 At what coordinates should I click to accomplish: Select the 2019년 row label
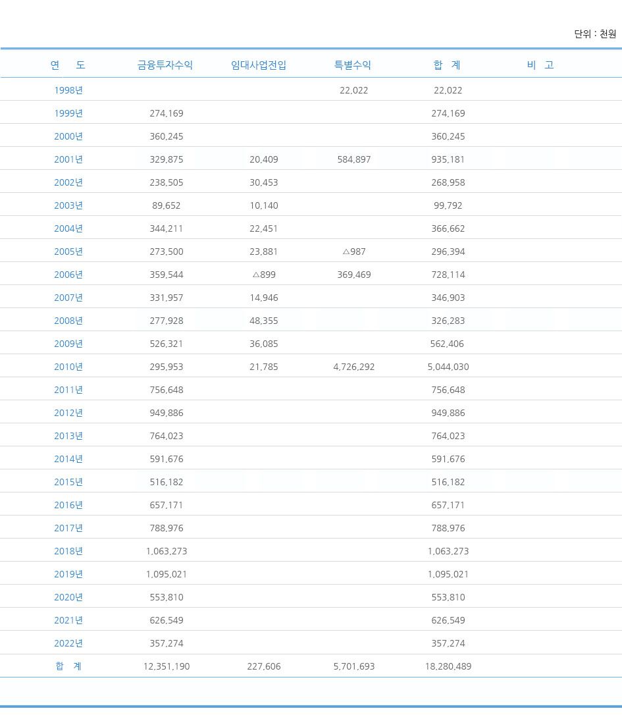(68, 574)
